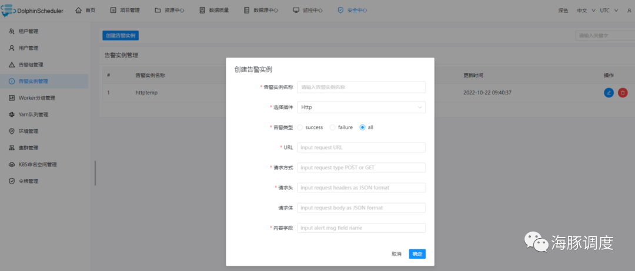The image size is (635, 271).
Task: Click the user avatar icon at top right
Action: pyautogui.click(x=629, y=11)
